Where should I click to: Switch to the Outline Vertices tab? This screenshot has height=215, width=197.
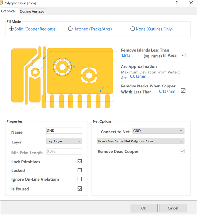32,12
